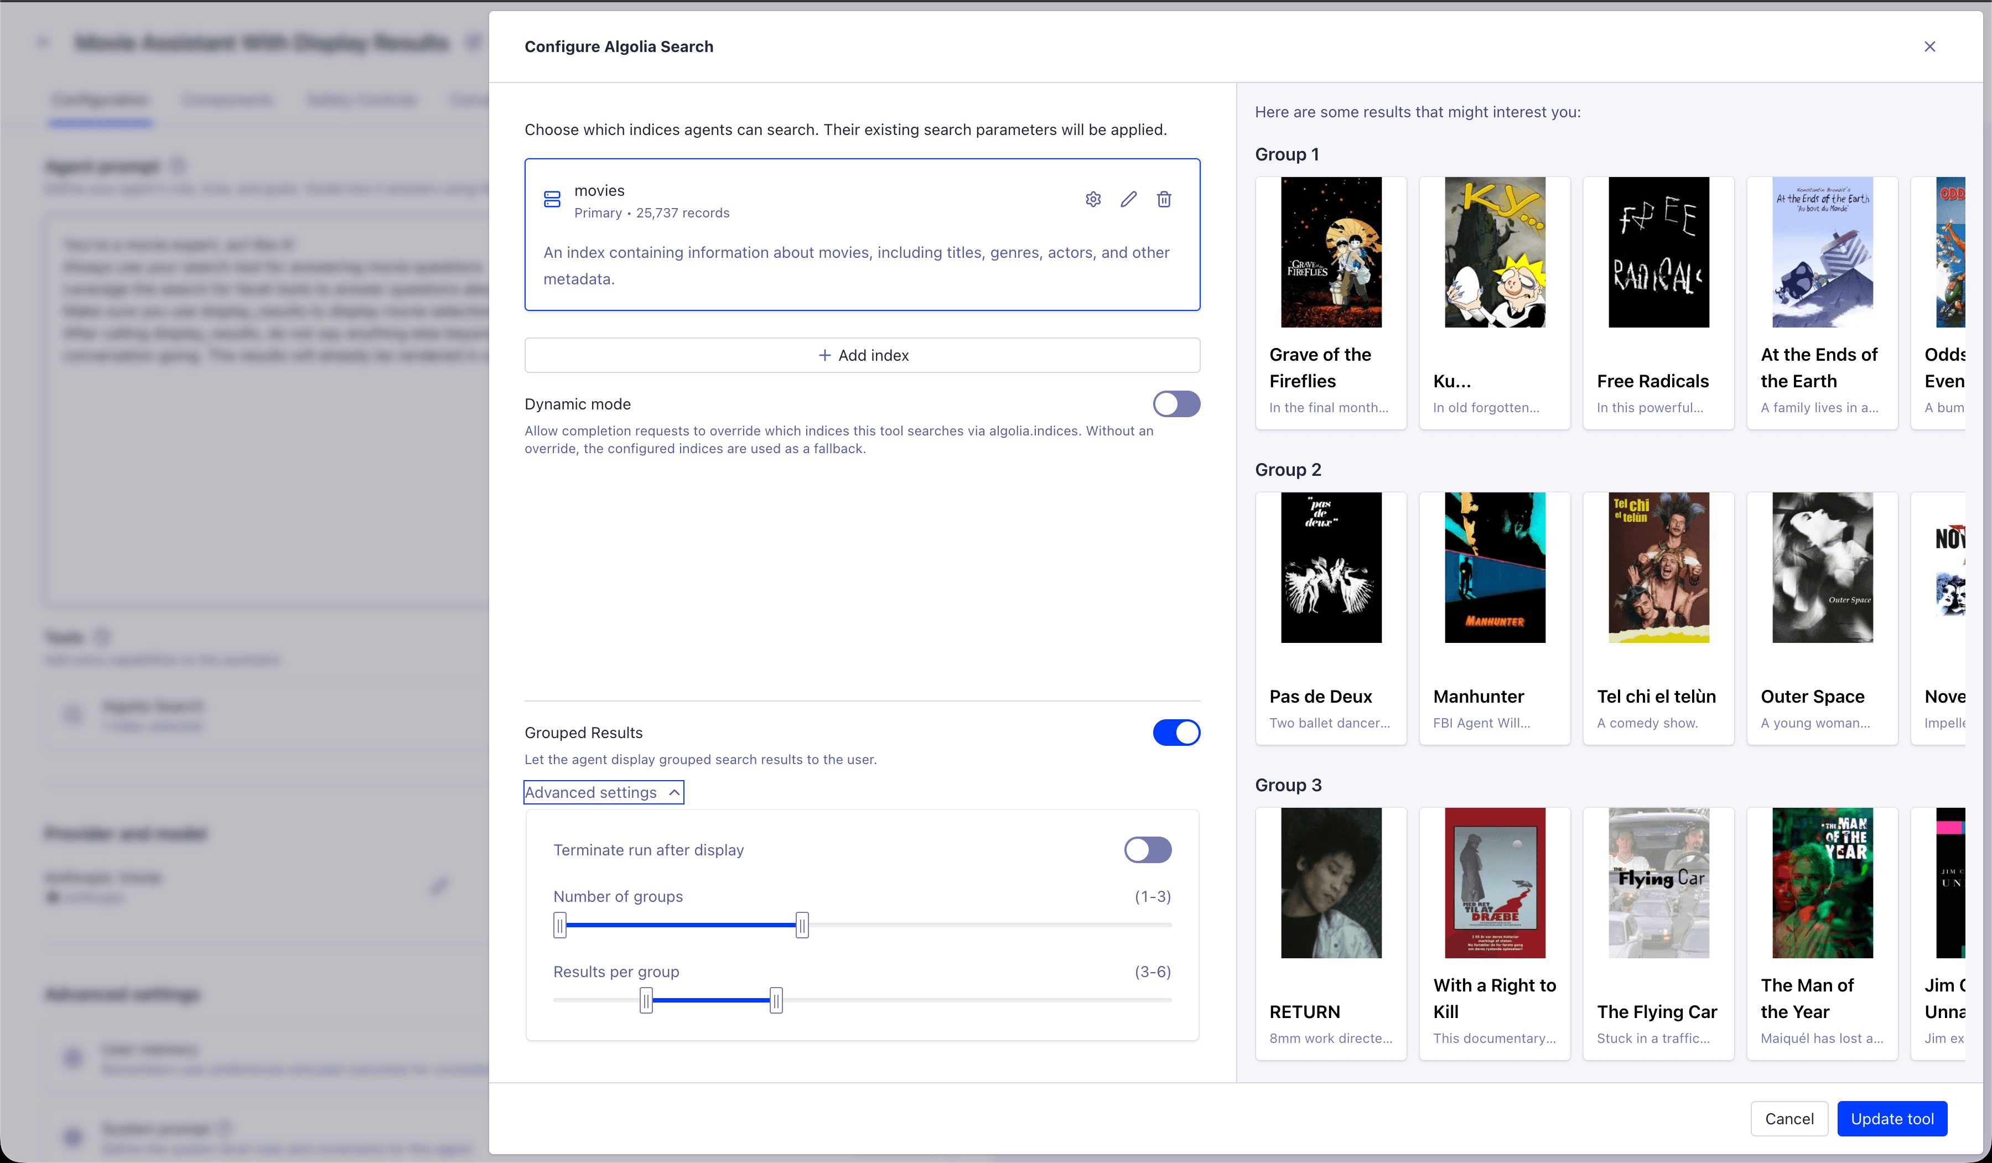The image size is (1992, 1163).
Task: Disable the Grouped Results switch
Action: (x=1176, y=733)
